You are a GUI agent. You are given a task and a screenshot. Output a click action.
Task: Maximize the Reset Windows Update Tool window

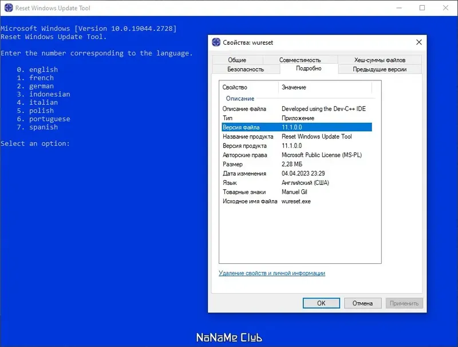click(422, 8)
